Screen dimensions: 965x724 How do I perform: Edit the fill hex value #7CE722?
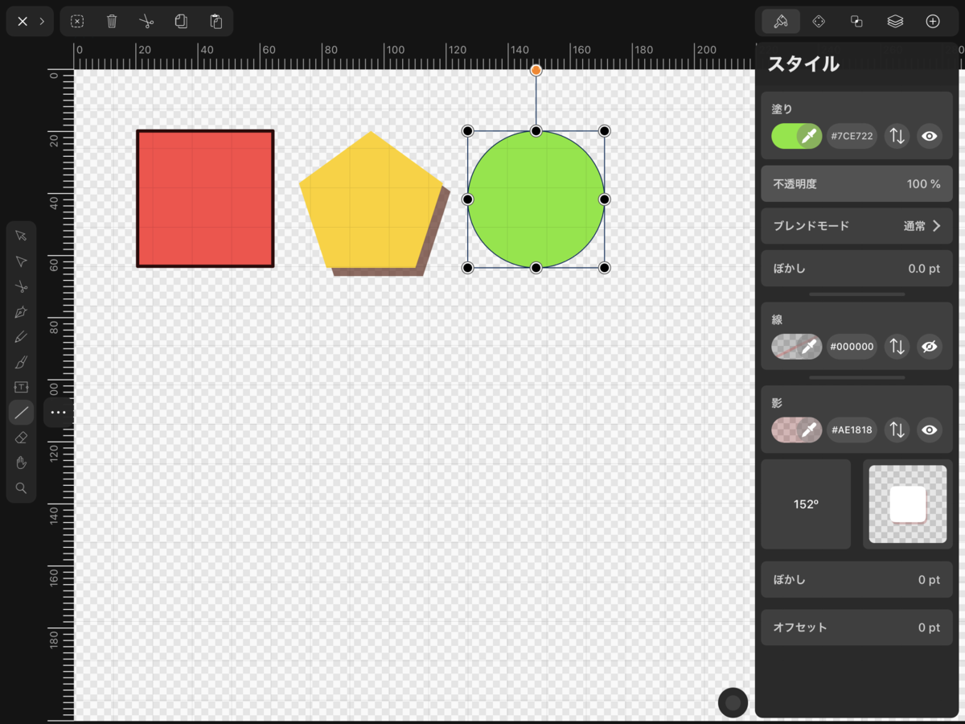coord(852,136)
